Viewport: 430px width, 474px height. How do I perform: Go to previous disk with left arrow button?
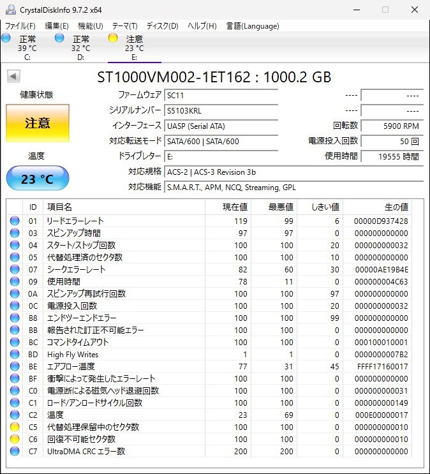coord(13,76)
